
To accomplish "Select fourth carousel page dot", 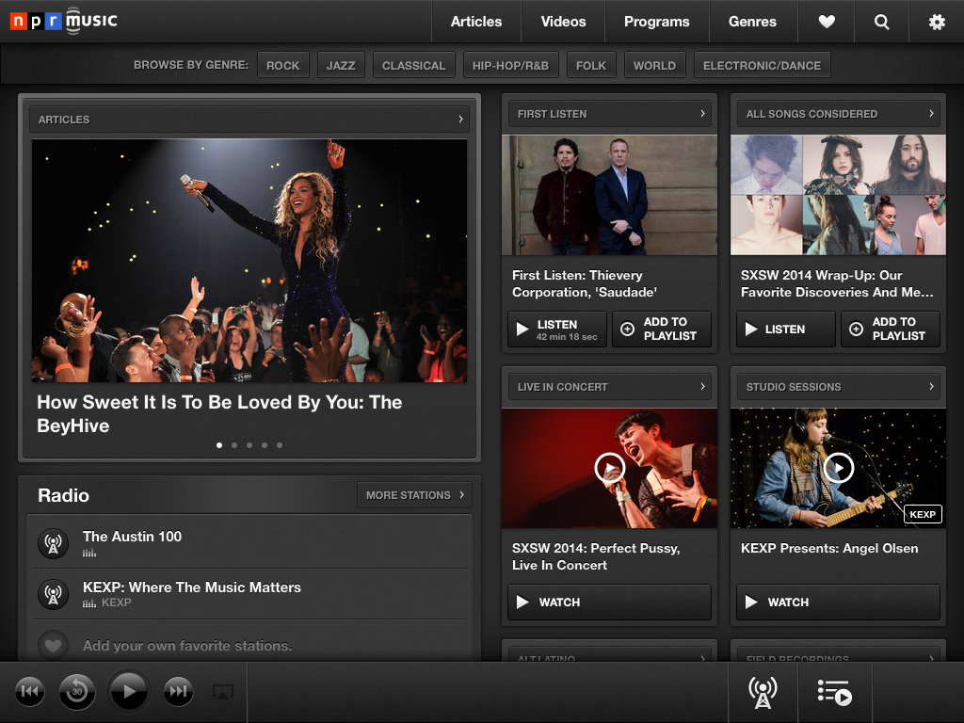I will [x=265, y=445].
